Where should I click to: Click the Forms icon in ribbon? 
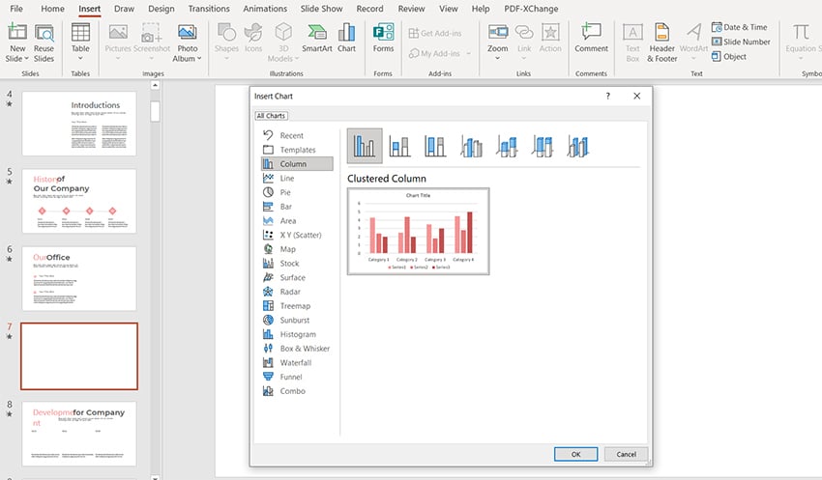tap(384, 37)
